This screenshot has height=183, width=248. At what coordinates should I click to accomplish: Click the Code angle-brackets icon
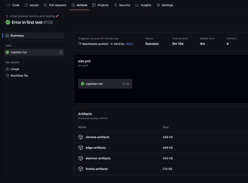[9, 5]
